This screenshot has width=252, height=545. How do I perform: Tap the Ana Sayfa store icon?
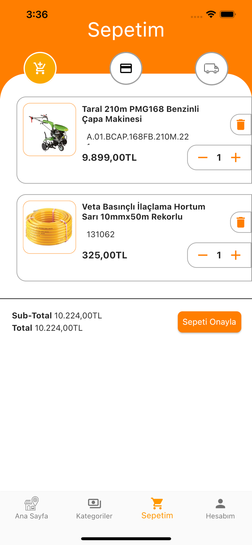(31, 503)
